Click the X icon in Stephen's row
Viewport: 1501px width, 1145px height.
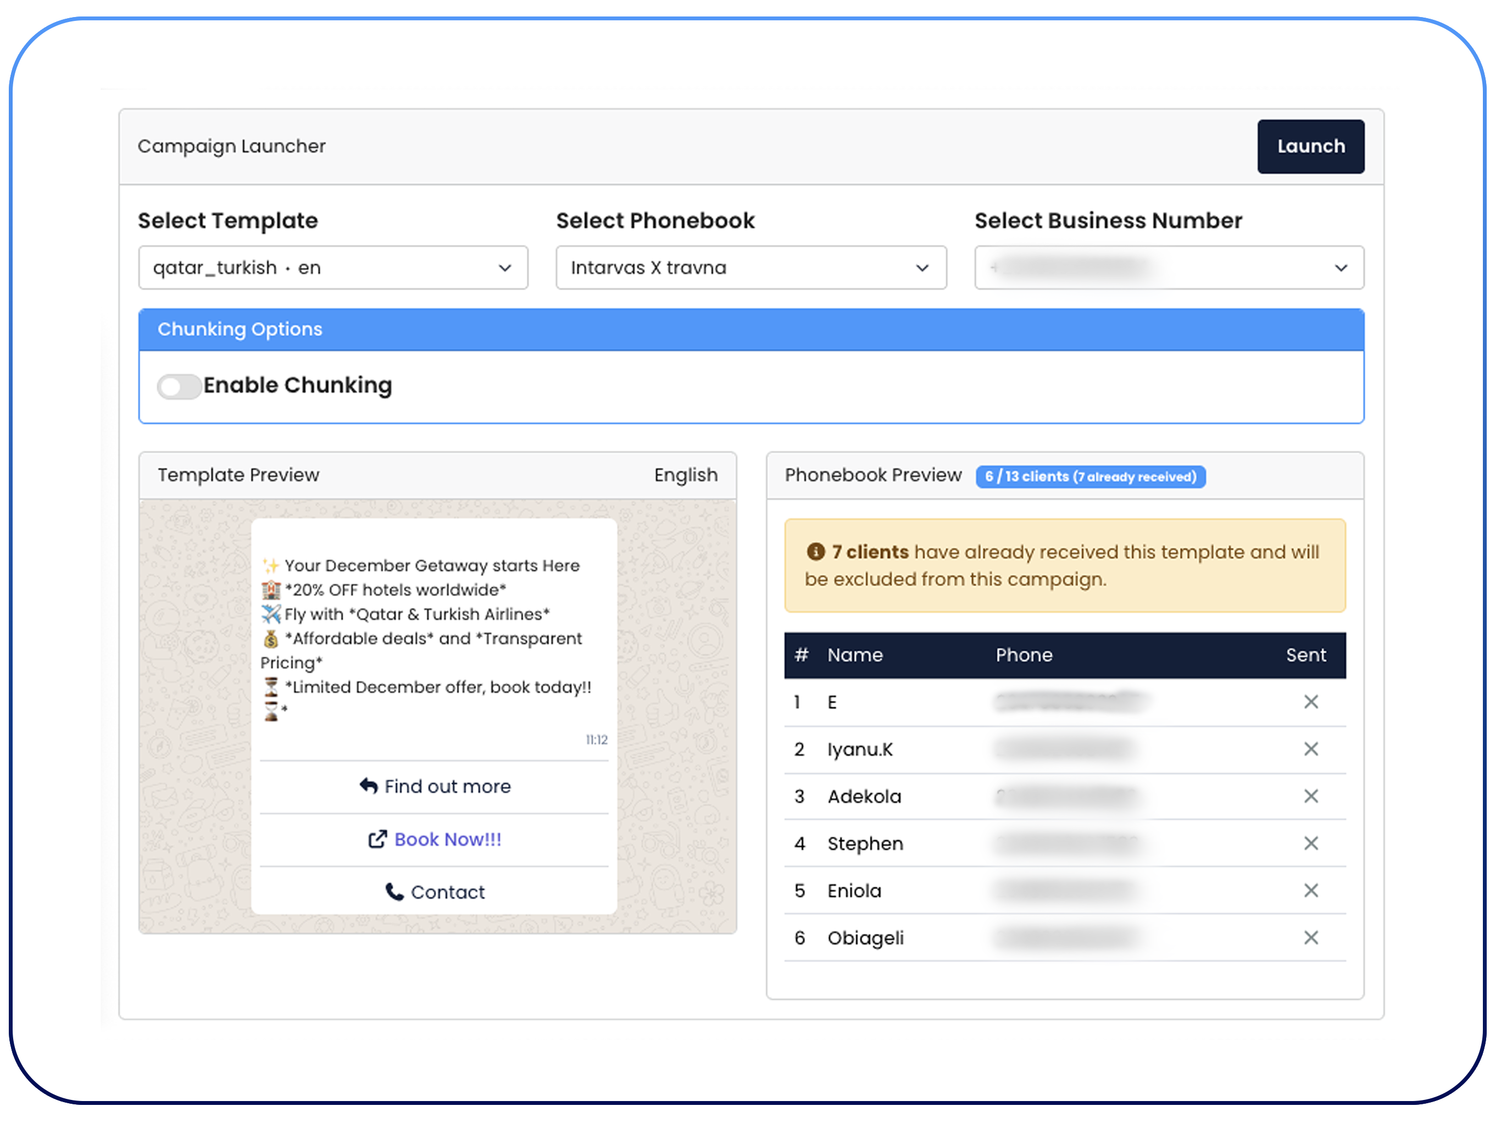[x=1310, y=843]
